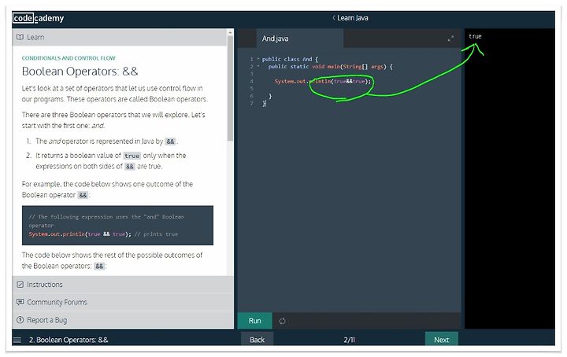Advance with the Next button

(x=441, y=340)
